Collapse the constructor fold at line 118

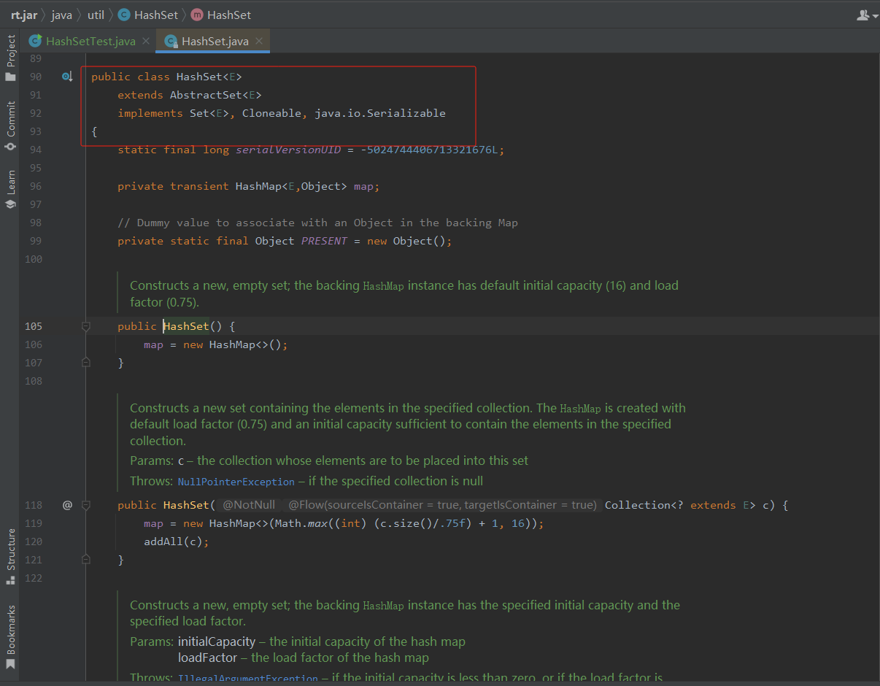coord(86,505)
